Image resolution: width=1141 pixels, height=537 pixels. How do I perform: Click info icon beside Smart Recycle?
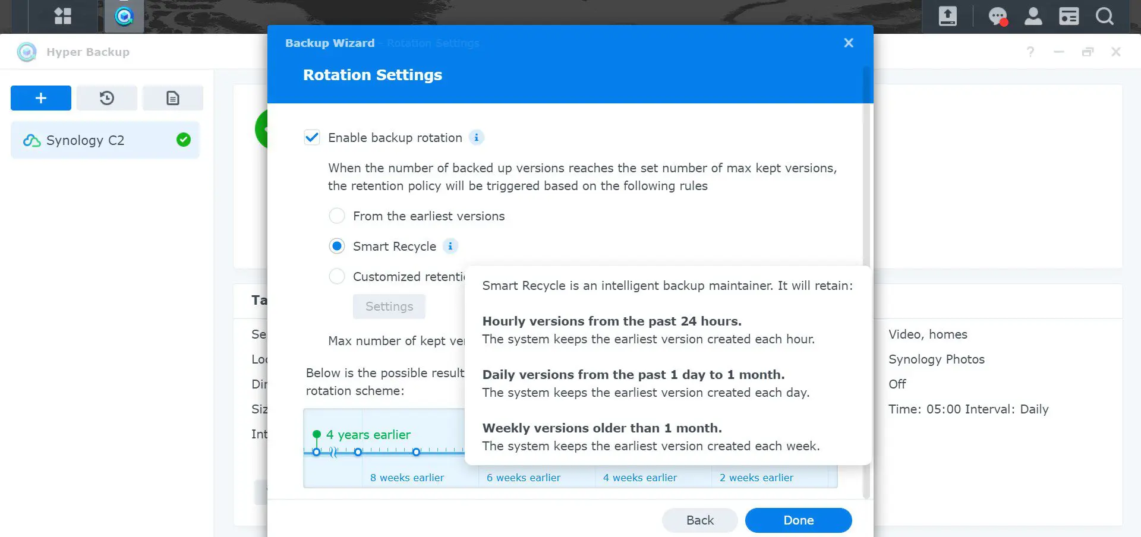pos(450,246)
